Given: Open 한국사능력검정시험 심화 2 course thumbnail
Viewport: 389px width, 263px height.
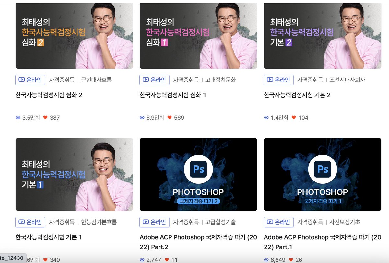Looking at the screenshot, I should click(74, 36).
